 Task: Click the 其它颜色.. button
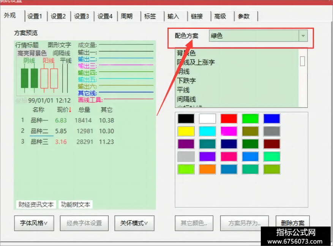click(194, 223)
